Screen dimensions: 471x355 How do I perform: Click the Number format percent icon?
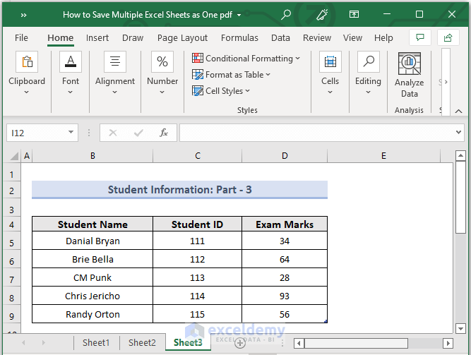(162, 63)
